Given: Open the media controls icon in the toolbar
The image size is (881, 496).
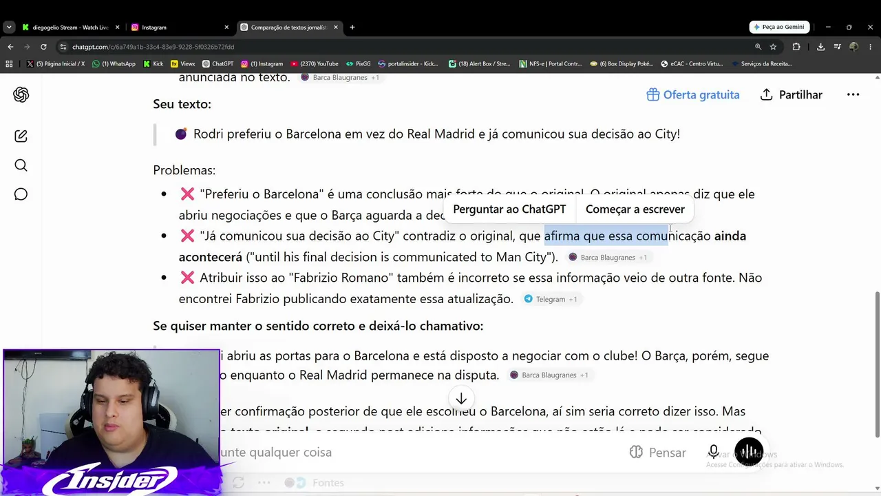Looking at the screenshot, I should (x=837, y=47).
